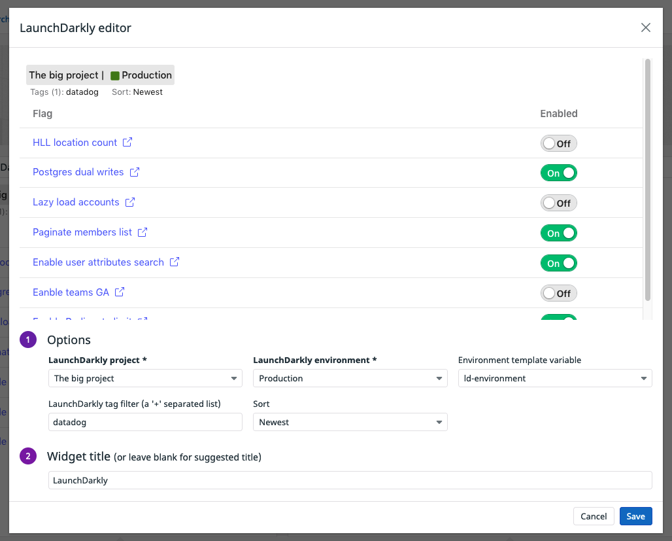Turn on the Lazy load accounts flag
The height and width of the screenshot is (541, 672).
[558, 203]
